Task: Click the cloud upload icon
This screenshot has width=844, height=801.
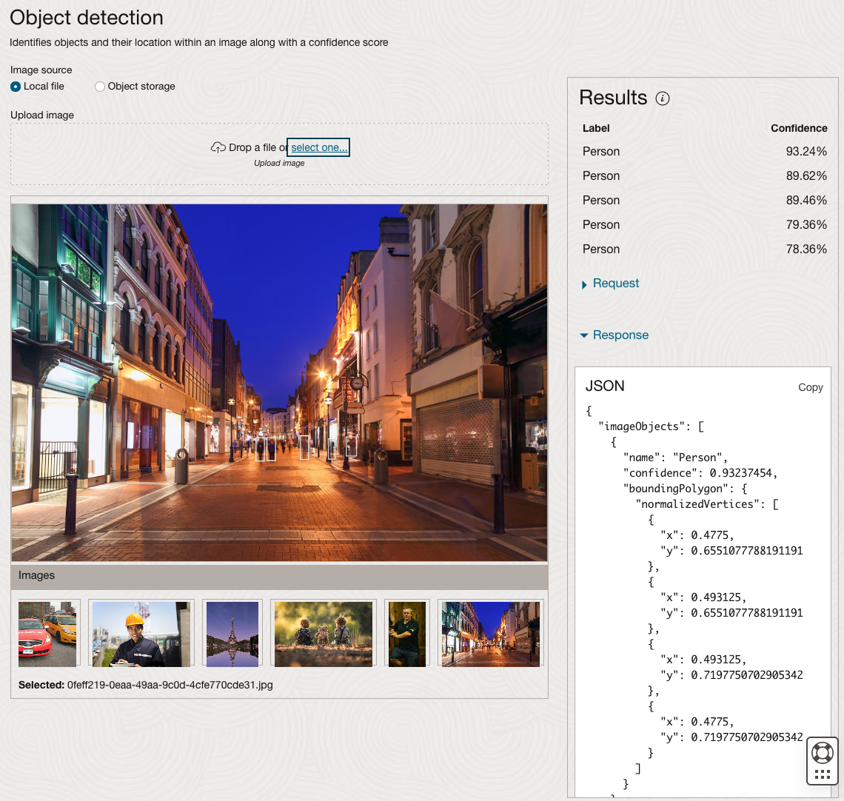Action: 218,147
